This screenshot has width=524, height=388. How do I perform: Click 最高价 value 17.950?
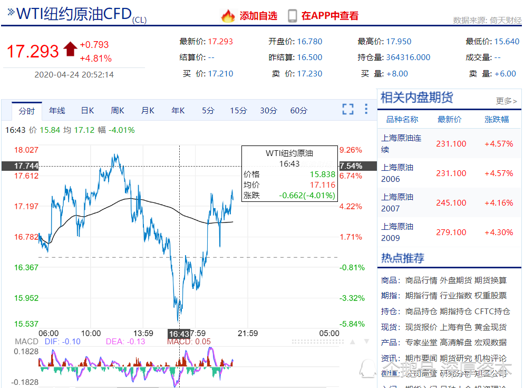coord(399,42)
